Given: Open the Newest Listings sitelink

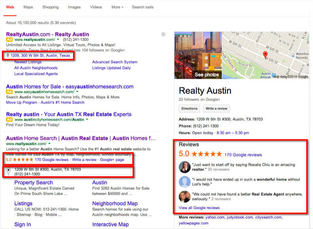Looking at the screenshot, I should click(28, 62).
